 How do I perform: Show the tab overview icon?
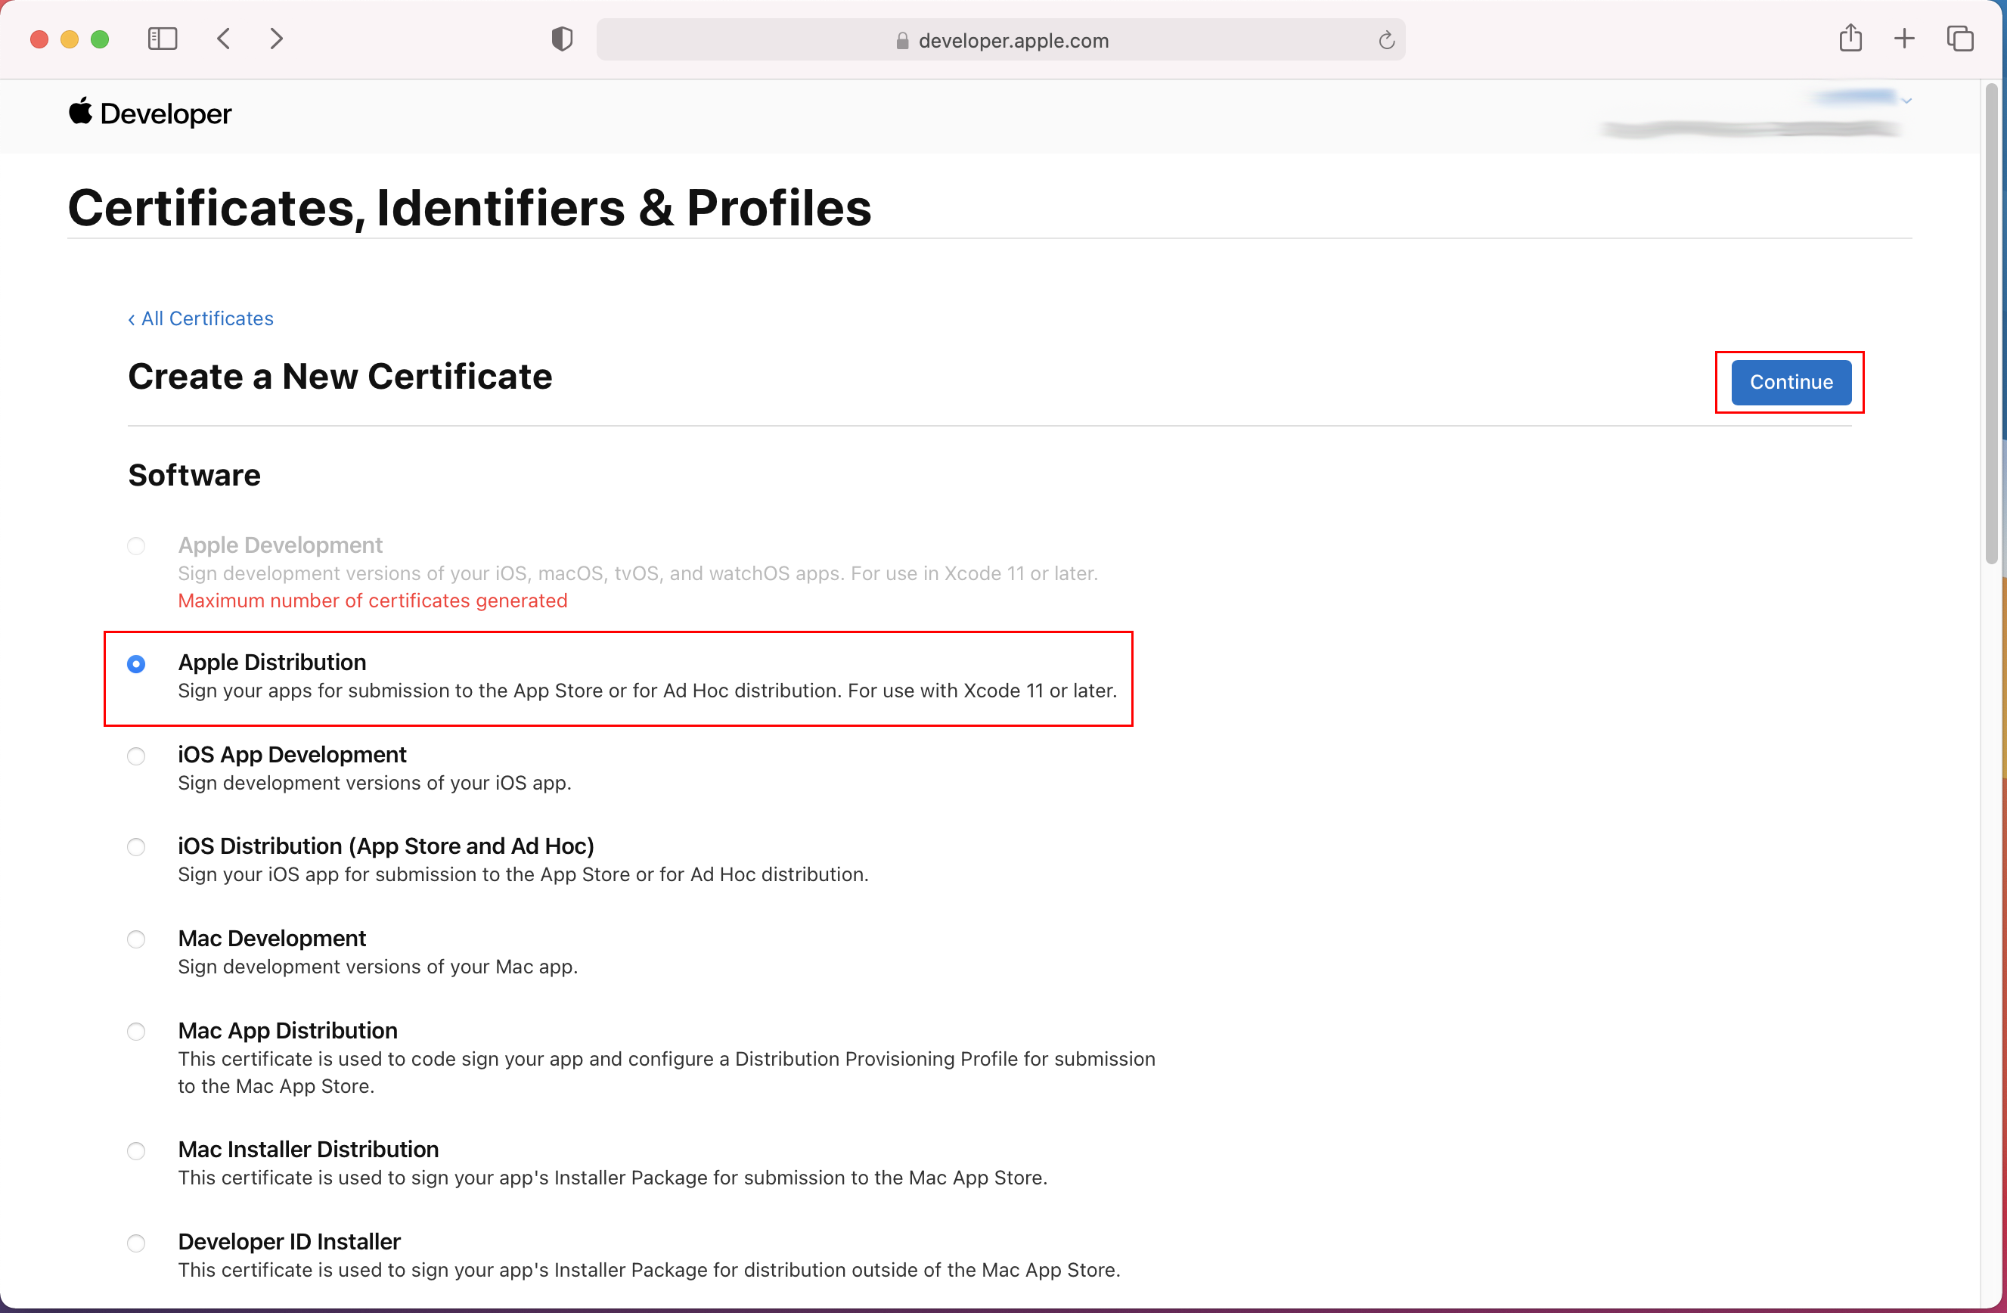coord(1960,39)
